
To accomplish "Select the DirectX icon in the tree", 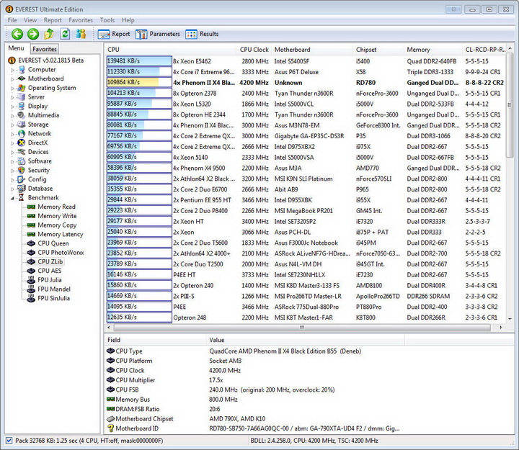I will point(22,143).
